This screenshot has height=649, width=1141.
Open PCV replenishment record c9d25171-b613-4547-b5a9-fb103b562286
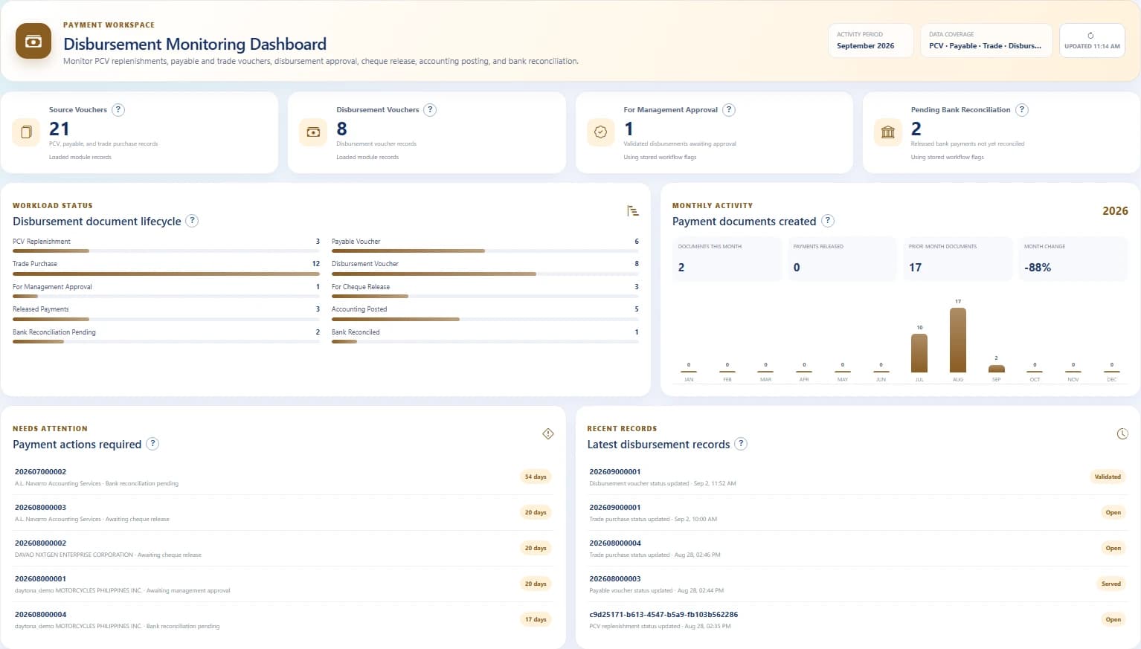(x=858, y=620)
